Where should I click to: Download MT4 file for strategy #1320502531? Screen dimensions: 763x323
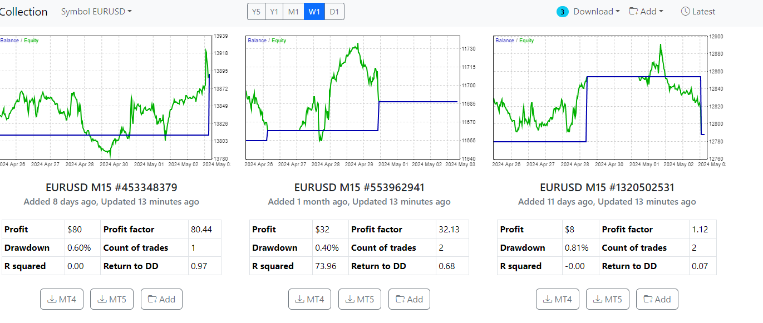pyautogui.click(x=557, y=299)
